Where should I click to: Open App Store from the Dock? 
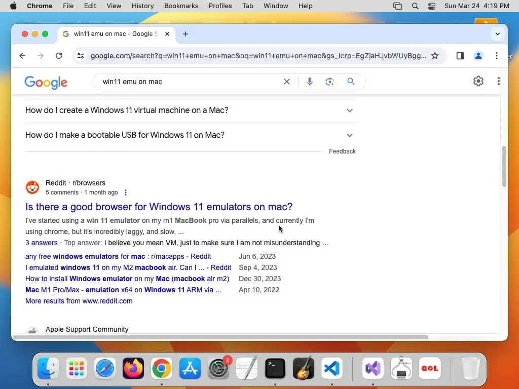[x=190, y=368]
